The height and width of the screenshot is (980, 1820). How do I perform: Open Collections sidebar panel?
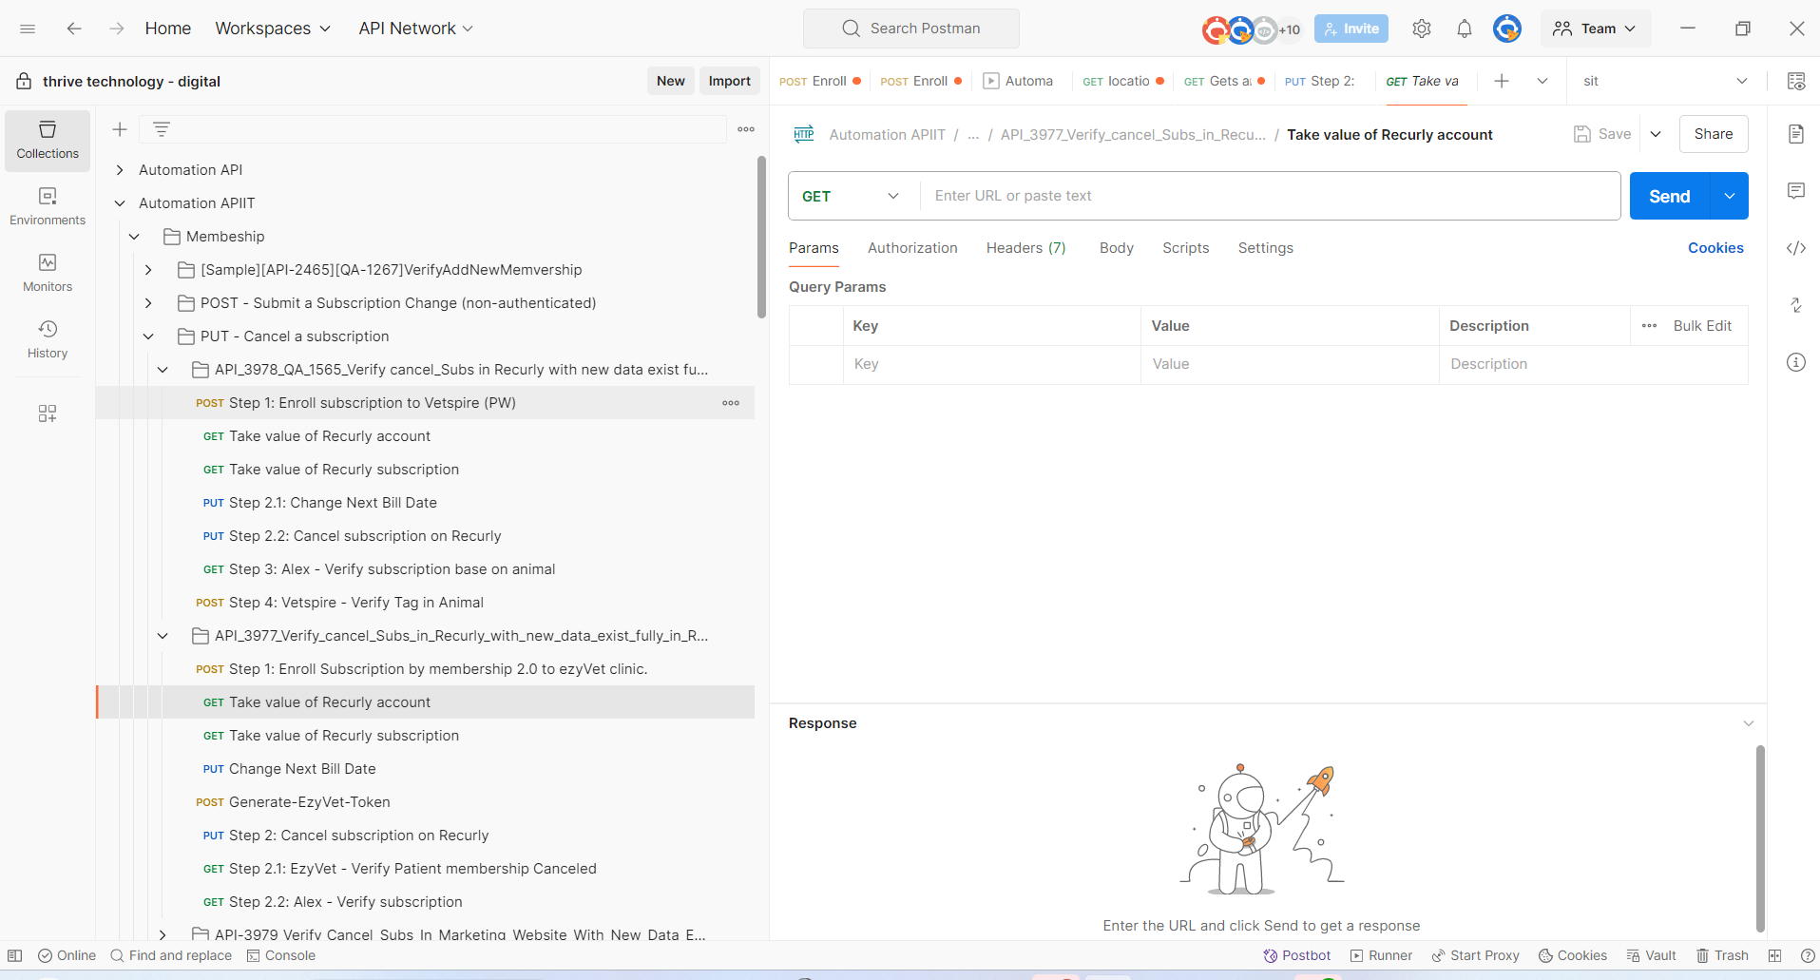pyautogui.click(x=48, y=141)
